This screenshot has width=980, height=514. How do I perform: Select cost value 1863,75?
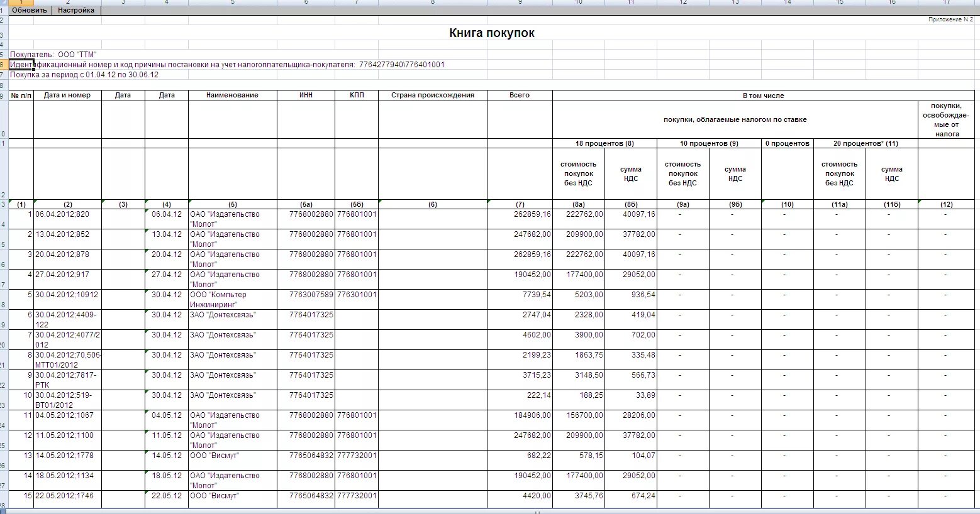[579, 360]
